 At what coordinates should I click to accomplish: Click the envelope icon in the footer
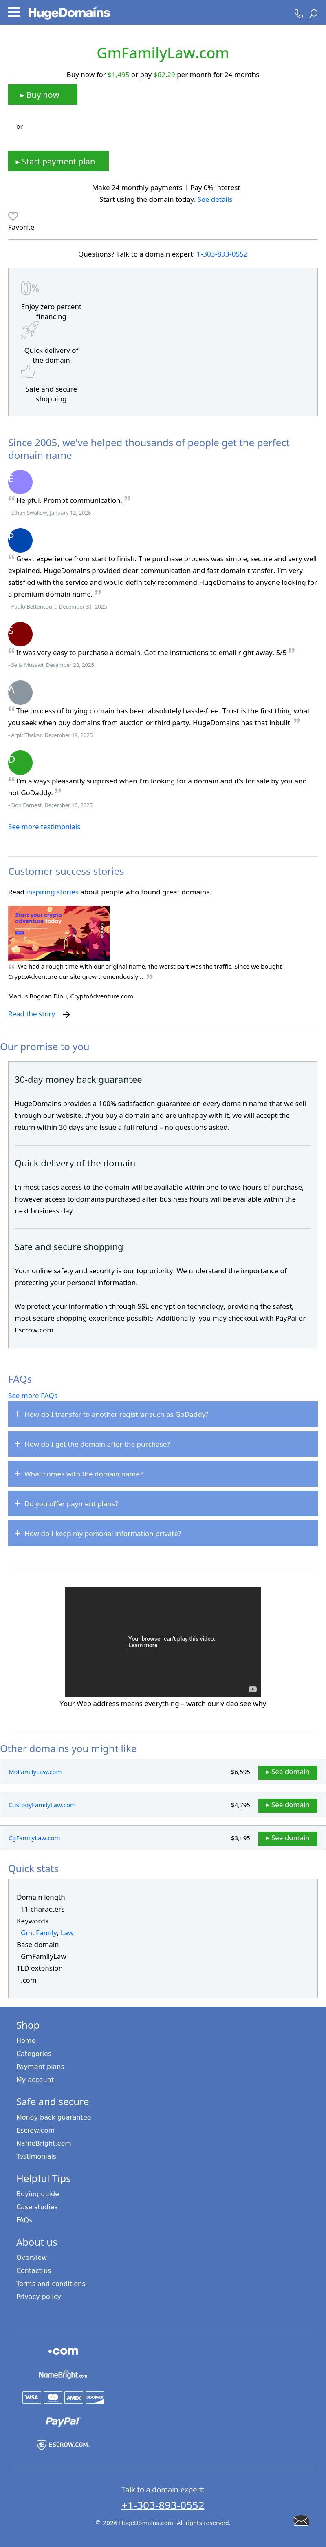coord(301,2520)
